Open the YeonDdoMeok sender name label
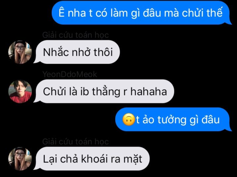Screen dimensions: 237x177 pos(70,74)
